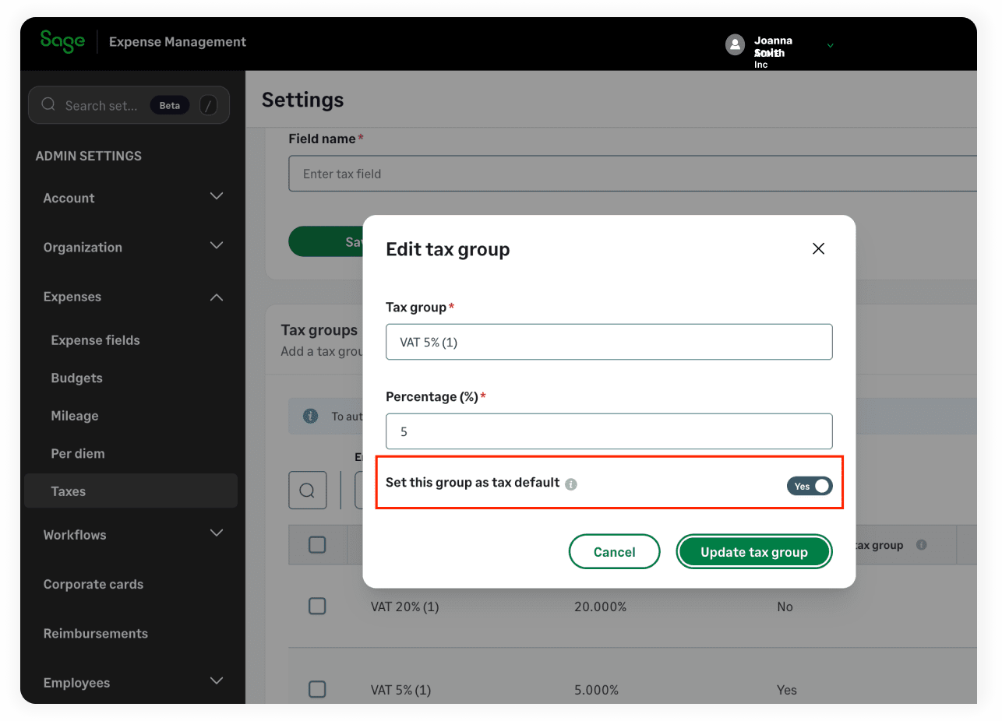Open Per diem settings
Image resolution: width=1002 pixels, height=721 pixels.
tap(77, 453)
